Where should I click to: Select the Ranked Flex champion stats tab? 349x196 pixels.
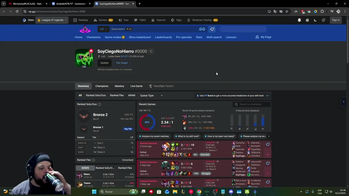[125, 168]
